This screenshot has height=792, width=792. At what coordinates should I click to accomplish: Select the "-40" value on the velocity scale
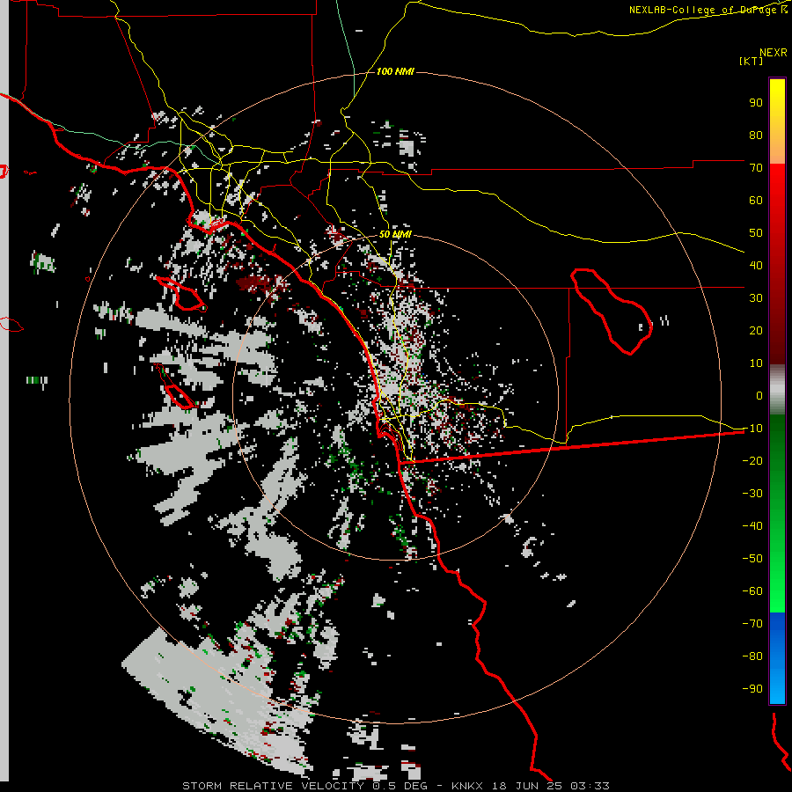coord(752,526)
